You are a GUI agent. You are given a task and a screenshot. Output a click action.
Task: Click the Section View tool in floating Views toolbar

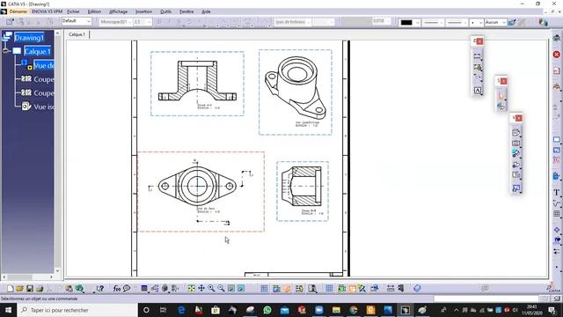516,143
